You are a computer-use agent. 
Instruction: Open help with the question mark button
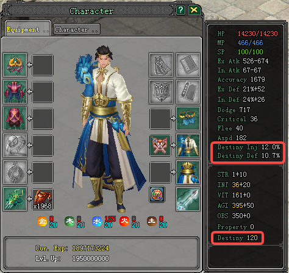tap(180, 10)
